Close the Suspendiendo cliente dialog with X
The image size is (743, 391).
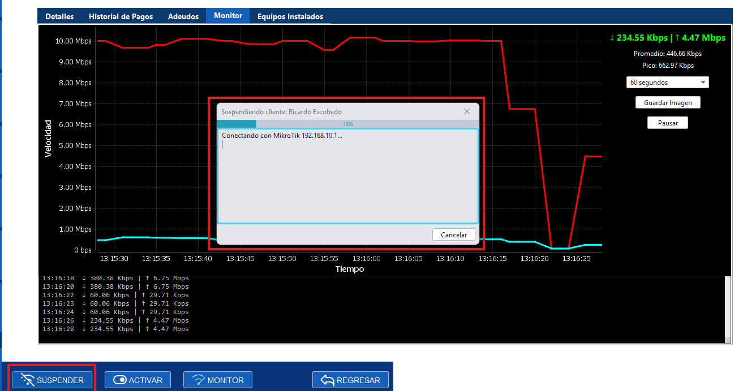(x=467, y=111)
